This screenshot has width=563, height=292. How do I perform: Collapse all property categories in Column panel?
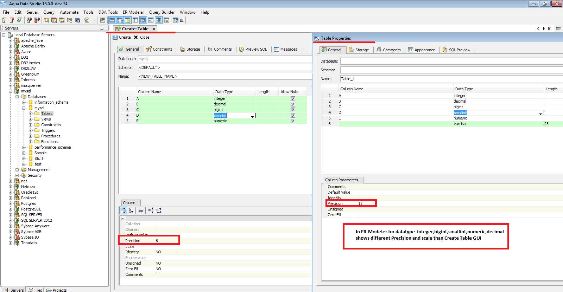click(159, 210)
